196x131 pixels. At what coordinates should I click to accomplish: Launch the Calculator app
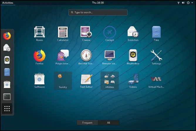(63, 32)
